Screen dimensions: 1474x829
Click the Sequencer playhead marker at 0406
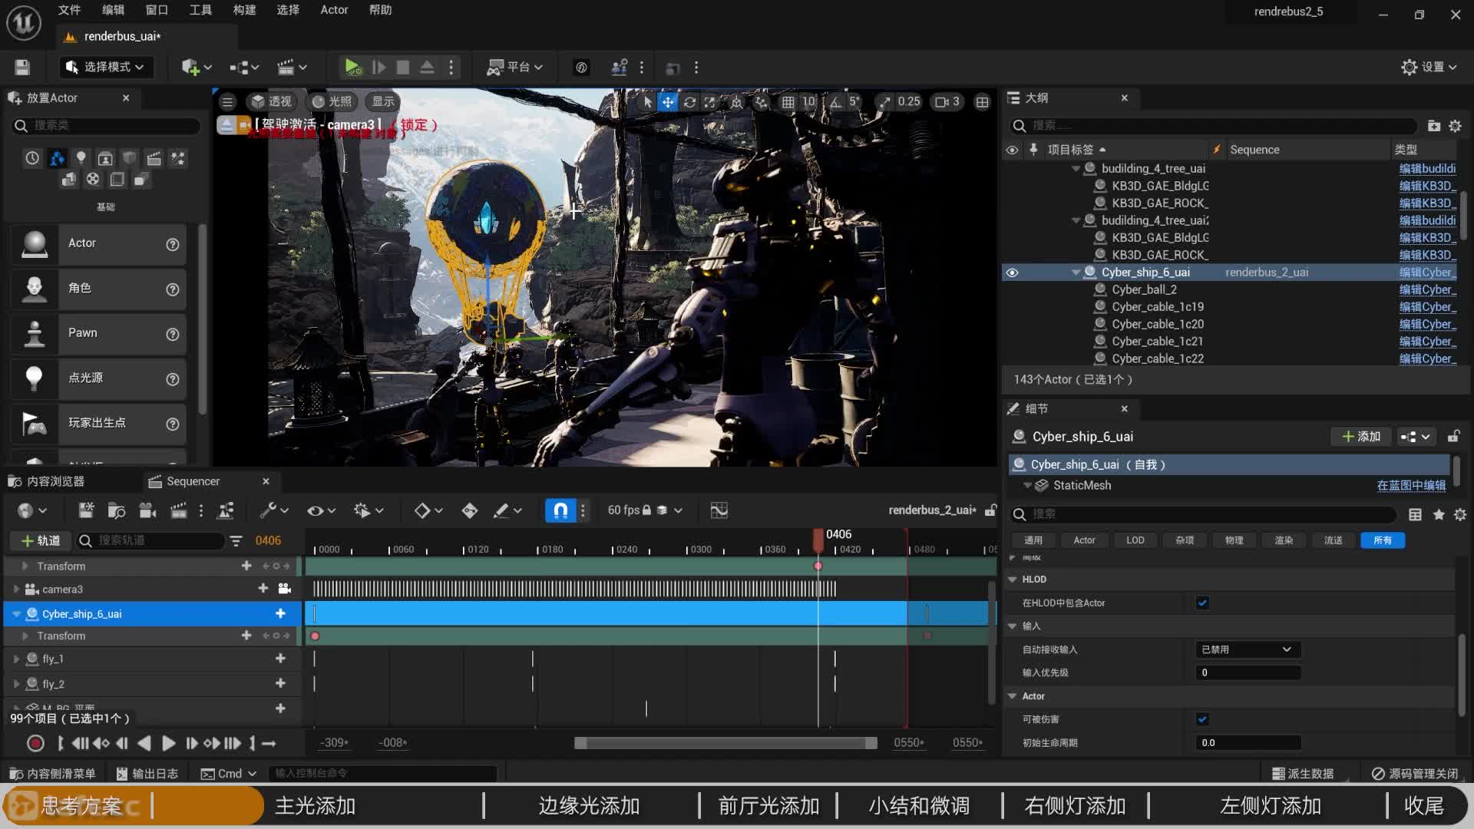(x=818, y=540)
